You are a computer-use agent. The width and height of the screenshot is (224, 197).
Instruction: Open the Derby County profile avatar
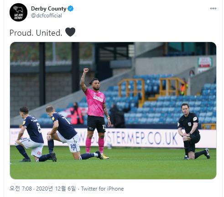tap(18, 12)
